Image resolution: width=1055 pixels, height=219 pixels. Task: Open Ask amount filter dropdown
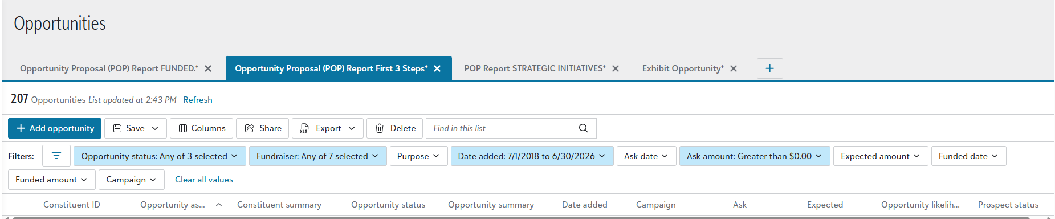(755, 156)
